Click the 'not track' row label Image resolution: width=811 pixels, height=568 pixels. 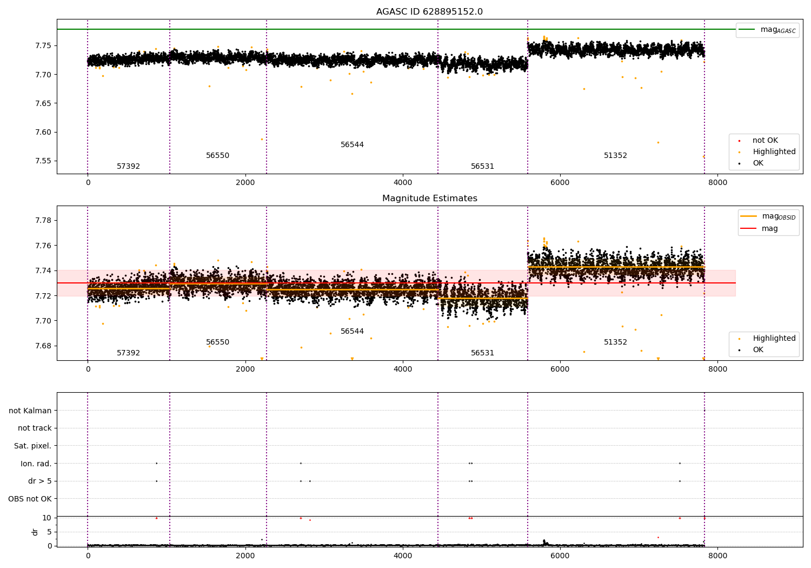35,428
